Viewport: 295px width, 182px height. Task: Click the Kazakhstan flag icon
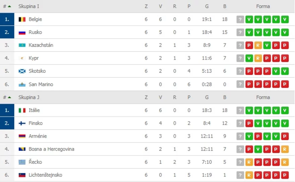[22, 45]
